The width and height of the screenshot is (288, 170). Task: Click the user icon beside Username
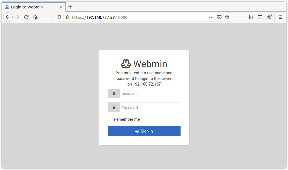tap(114, 93)
